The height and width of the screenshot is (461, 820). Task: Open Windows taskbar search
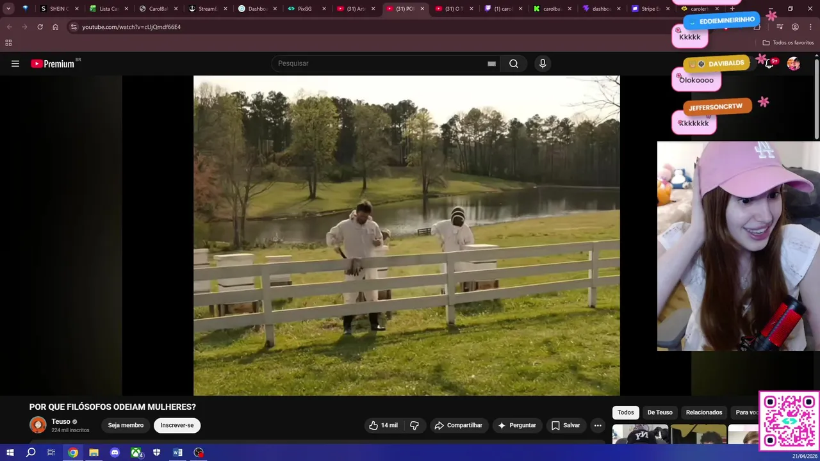click(31, 453)
